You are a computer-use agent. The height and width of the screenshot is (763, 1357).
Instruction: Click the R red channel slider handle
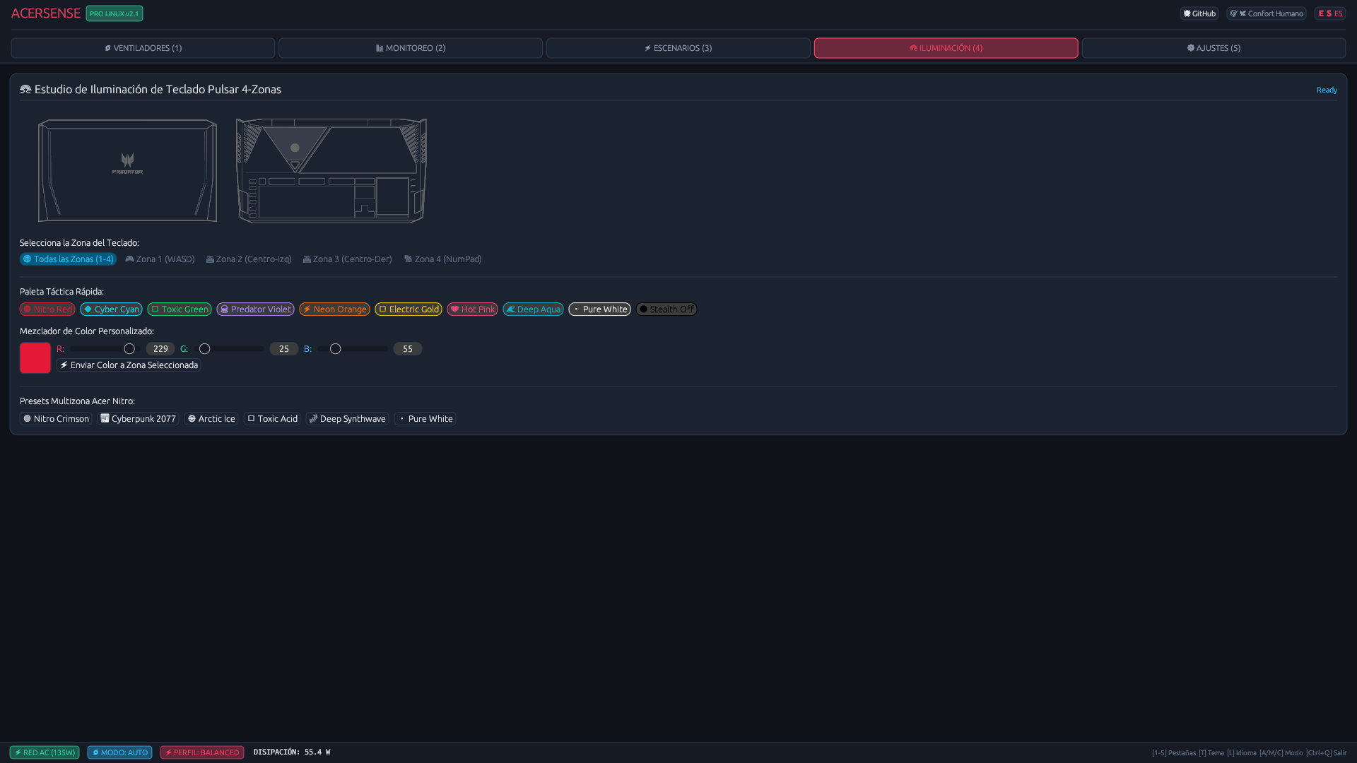tap(129, 349)
